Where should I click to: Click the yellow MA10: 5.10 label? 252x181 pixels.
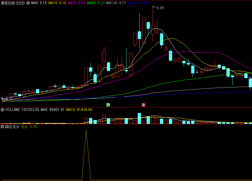click(57, 3)
